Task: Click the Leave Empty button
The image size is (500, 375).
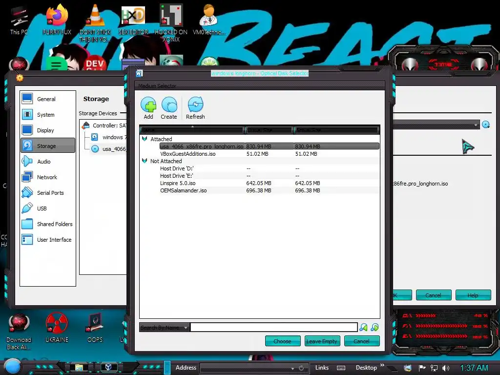Action: [322, 341]
